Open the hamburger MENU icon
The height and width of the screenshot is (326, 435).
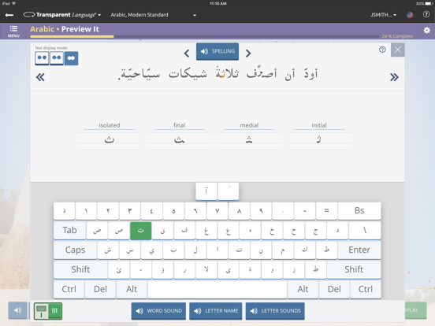tap(13, 31)
